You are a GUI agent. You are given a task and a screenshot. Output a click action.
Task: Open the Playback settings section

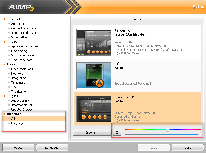pyautogui.click(x=14, y=19)
